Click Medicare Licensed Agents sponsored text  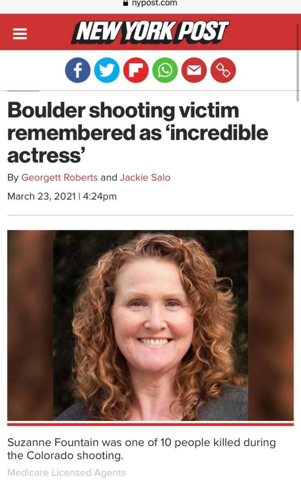pyautogui.click(x=66, y=473)
